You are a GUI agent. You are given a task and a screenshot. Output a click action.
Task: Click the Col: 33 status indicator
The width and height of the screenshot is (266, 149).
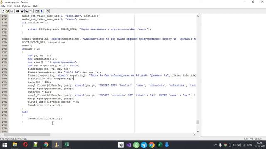tap(258, 139)
